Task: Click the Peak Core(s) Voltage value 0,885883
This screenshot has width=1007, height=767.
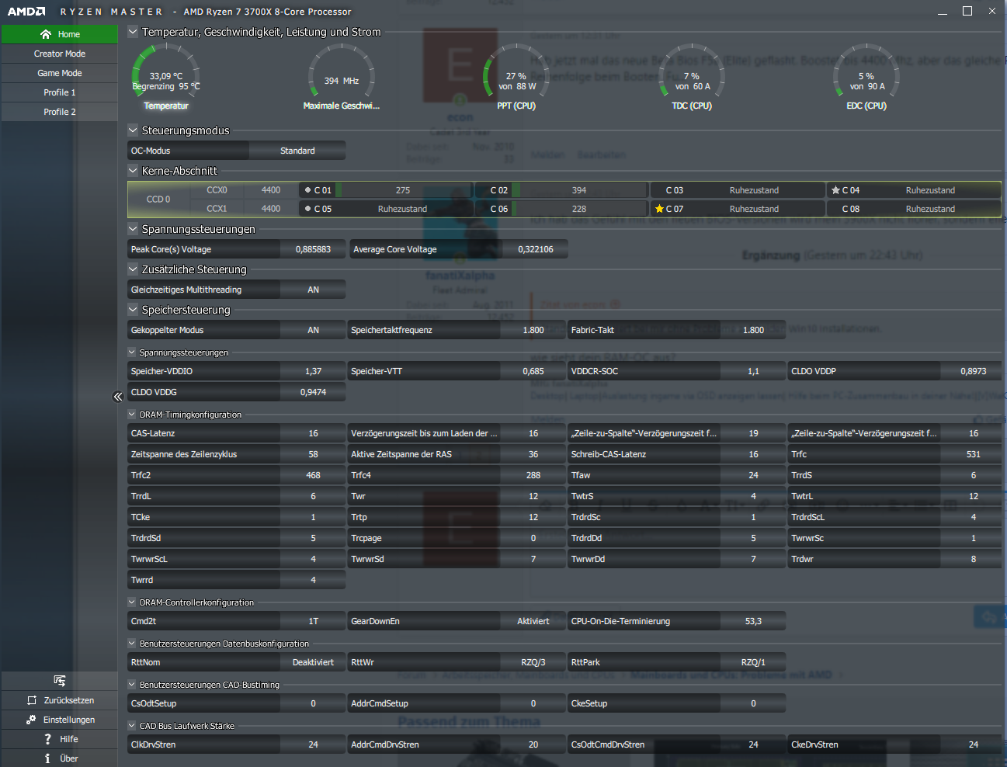Action: (x=313, y=249)
